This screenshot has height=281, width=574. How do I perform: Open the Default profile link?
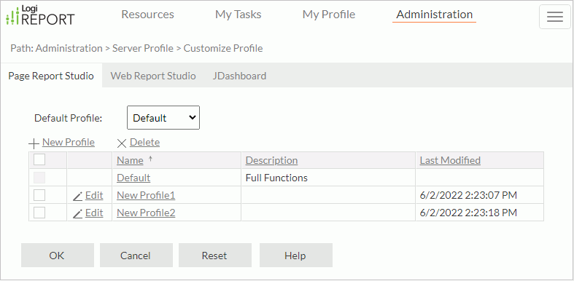(x=133, y=178)
